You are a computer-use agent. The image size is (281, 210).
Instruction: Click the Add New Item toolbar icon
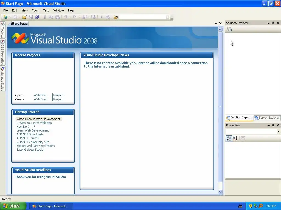pos(15,17)
